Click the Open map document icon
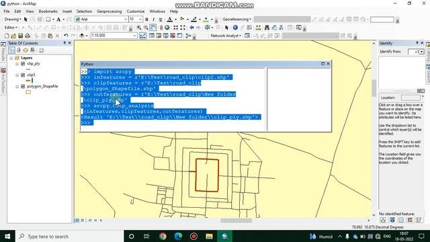The width and height of the screenshot is (430, 242). coord(13,36)
